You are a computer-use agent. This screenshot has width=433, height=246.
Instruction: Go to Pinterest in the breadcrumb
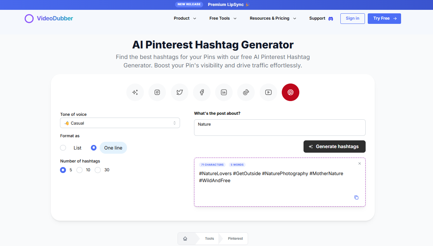tap(235, 239)
